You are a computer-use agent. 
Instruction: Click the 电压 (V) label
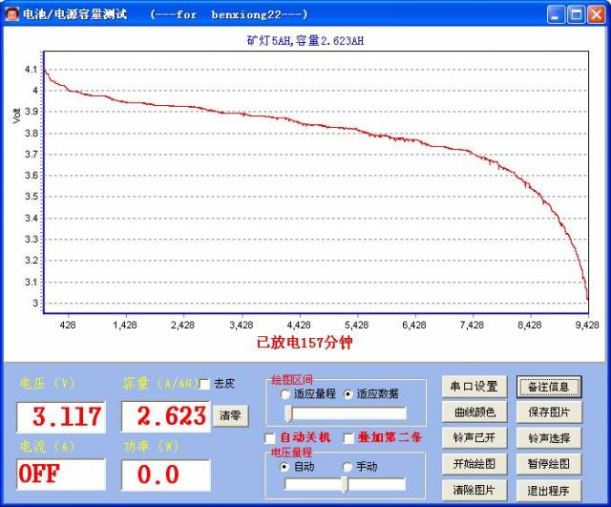coord(47,383)
